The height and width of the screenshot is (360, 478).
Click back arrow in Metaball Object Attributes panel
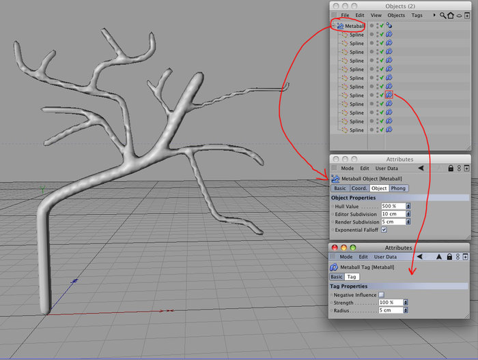point(421,168)
